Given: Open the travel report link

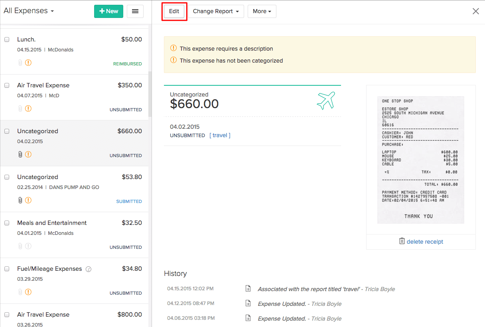Looking at the screenshot, I should tap(220, 136).
